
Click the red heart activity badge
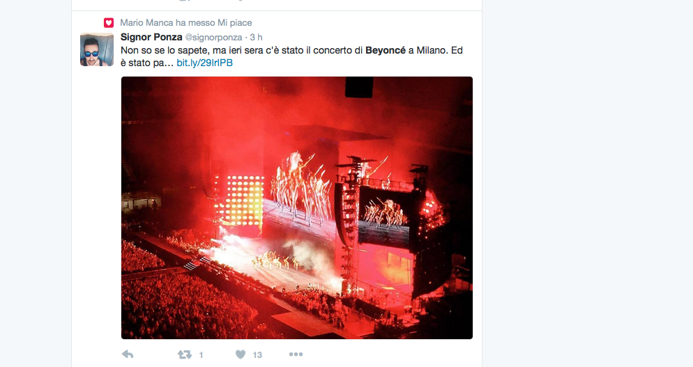pyautogui.click(x=109, y=23)
